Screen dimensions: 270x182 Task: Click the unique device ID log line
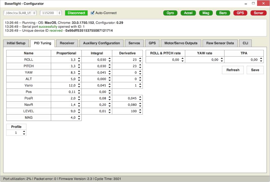pyautogui.click(x=59, y=31)
